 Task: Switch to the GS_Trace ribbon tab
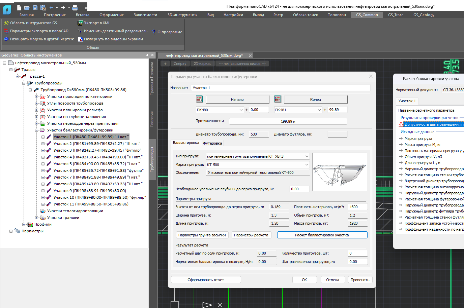coord(395,14)
